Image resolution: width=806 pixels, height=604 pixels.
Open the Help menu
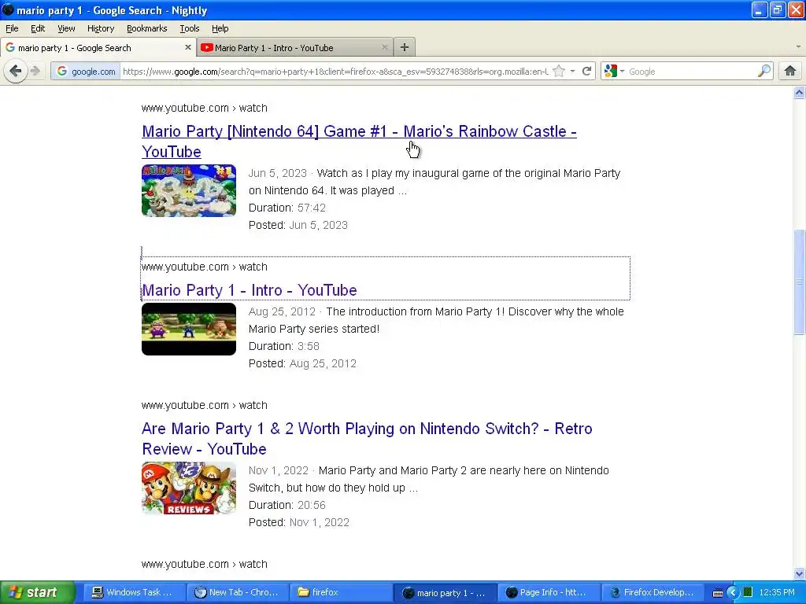pyautogui.click(x=220, y=28)
